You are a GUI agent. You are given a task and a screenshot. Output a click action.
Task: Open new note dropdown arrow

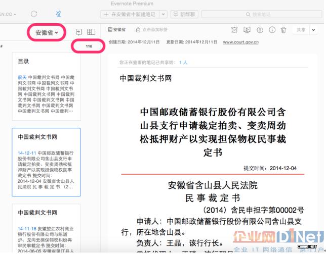click(x=164, y=15)
